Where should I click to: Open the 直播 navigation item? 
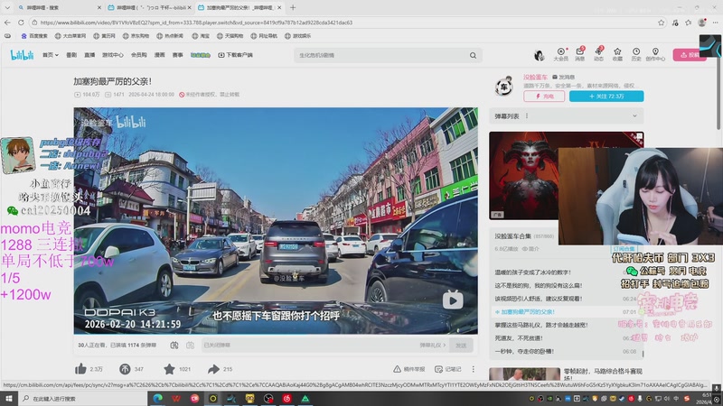pyautogui.click(x=89, y=55)
